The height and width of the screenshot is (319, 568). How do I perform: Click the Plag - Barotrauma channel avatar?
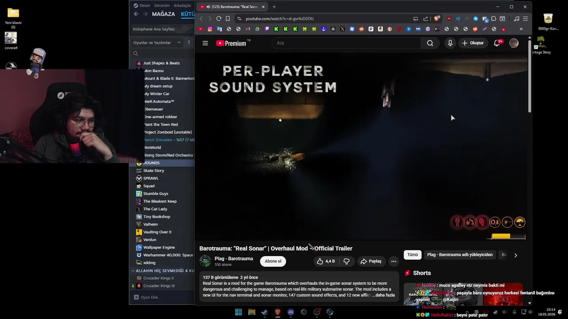(205, 261)
